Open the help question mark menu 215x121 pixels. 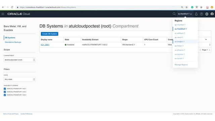pos(202,14)
